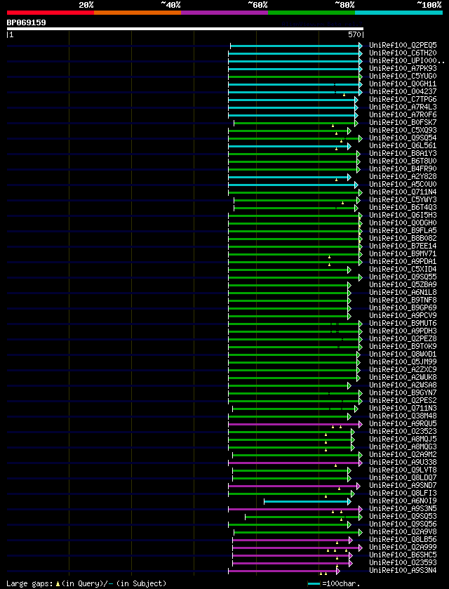
Task: Select the UniRef100_A7R4L3 label
Action: coord(403,107)
